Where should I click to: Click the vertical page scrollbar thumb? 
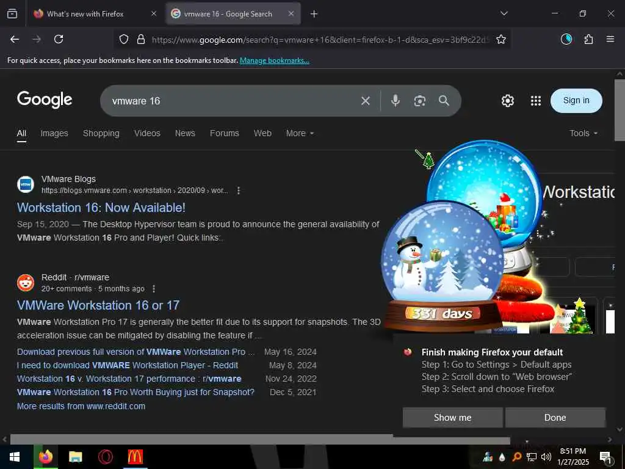[x=620, y=110]
